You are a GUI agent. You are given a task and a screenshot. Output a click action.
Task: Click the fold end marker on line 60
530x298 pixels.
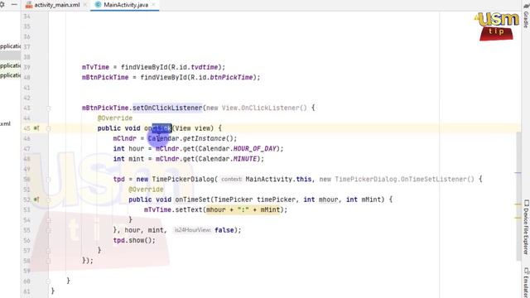(48, 281)
